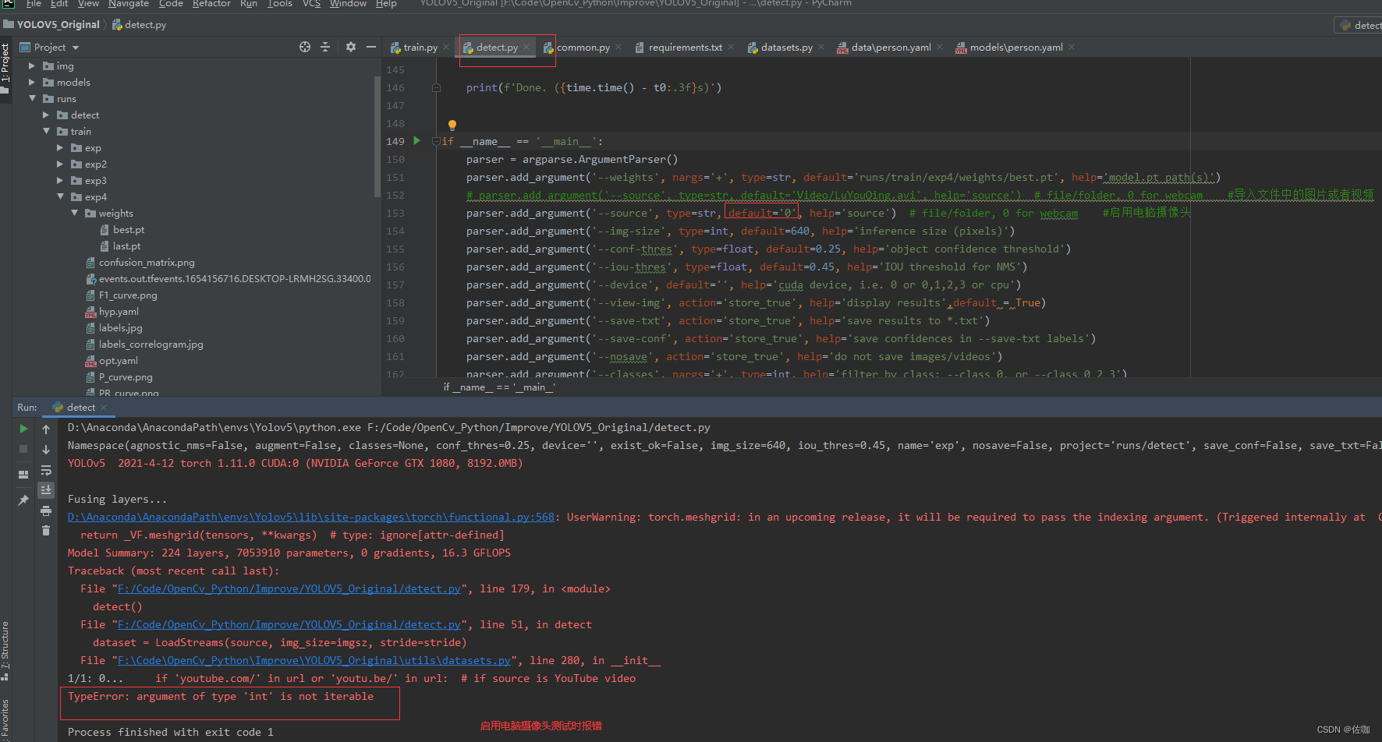Image resolution: width=1382 pixels, height=742 pixels.
Task: Restore layout icon in Run panel
Action: (23, 474)
